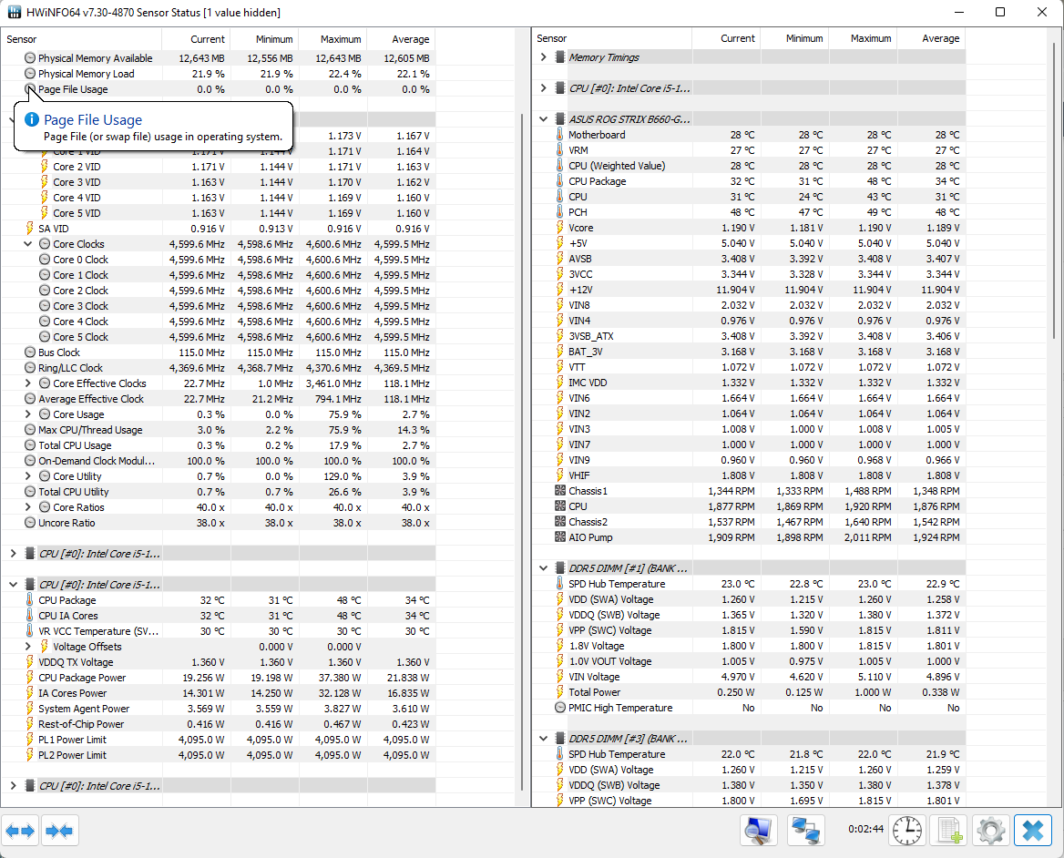Open the networked computers icon in bottom toolbar
This screenshot has height=858, width=1064.
point(805,830)
